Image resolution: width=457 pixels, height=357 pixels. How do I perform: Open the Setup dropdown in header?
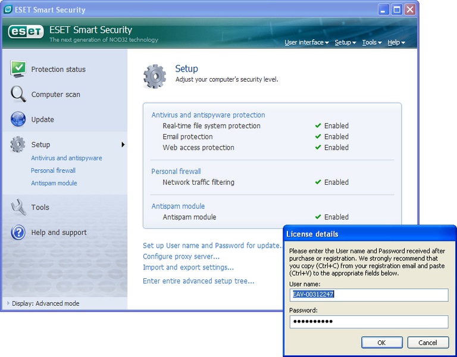point(345,42)
